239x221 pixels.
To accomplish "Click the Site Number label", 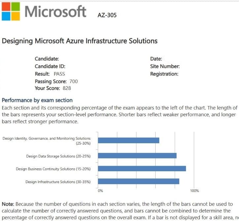I will [x=165, y=66].
